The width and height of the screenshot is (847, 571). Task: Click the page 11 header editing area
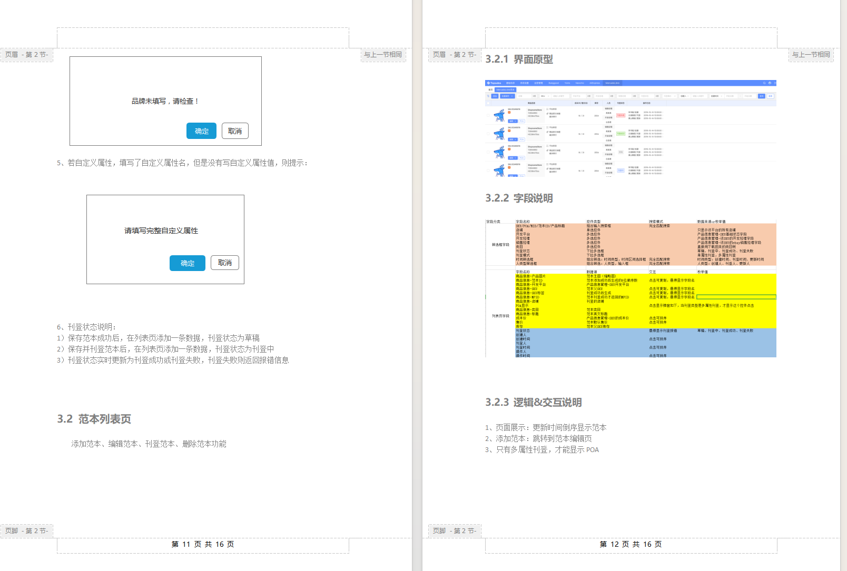click(x=203, y=38)
